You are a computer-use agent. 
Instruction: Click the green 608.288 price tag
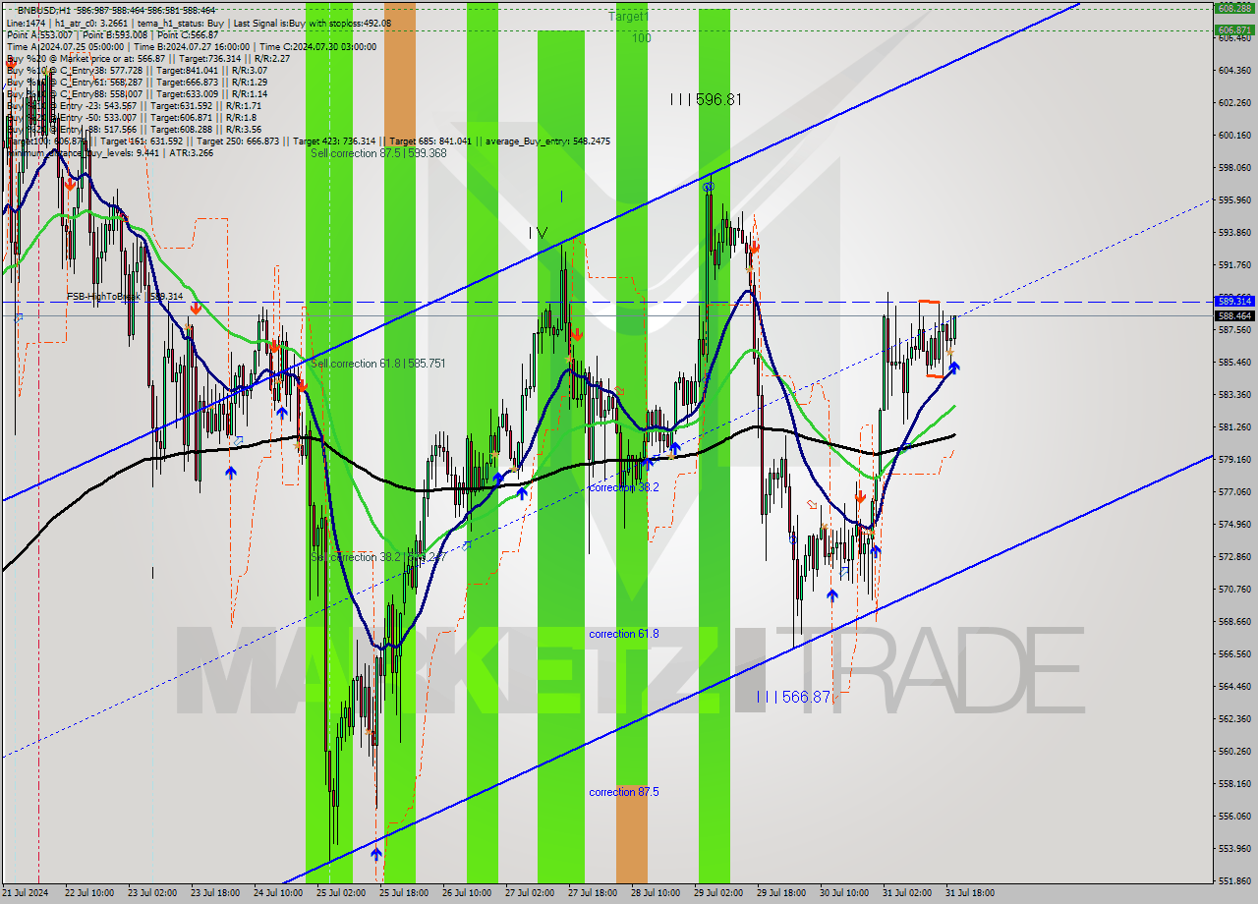point(1233,7)
